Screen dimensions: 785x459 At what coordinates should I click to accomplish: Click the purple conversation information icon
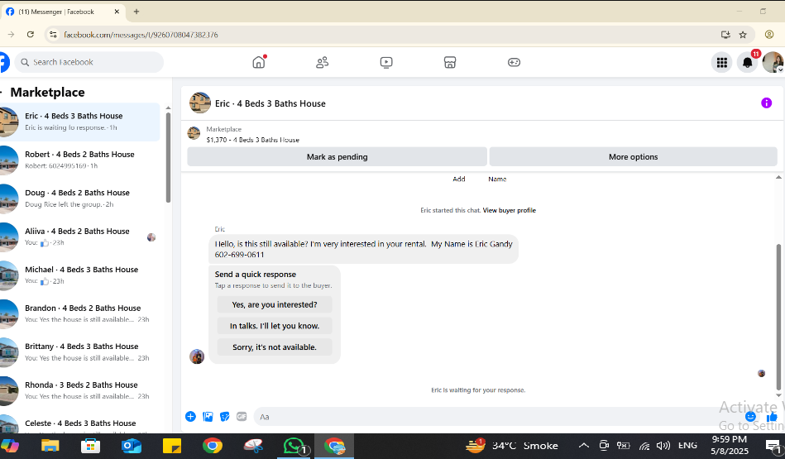point(766,103)
